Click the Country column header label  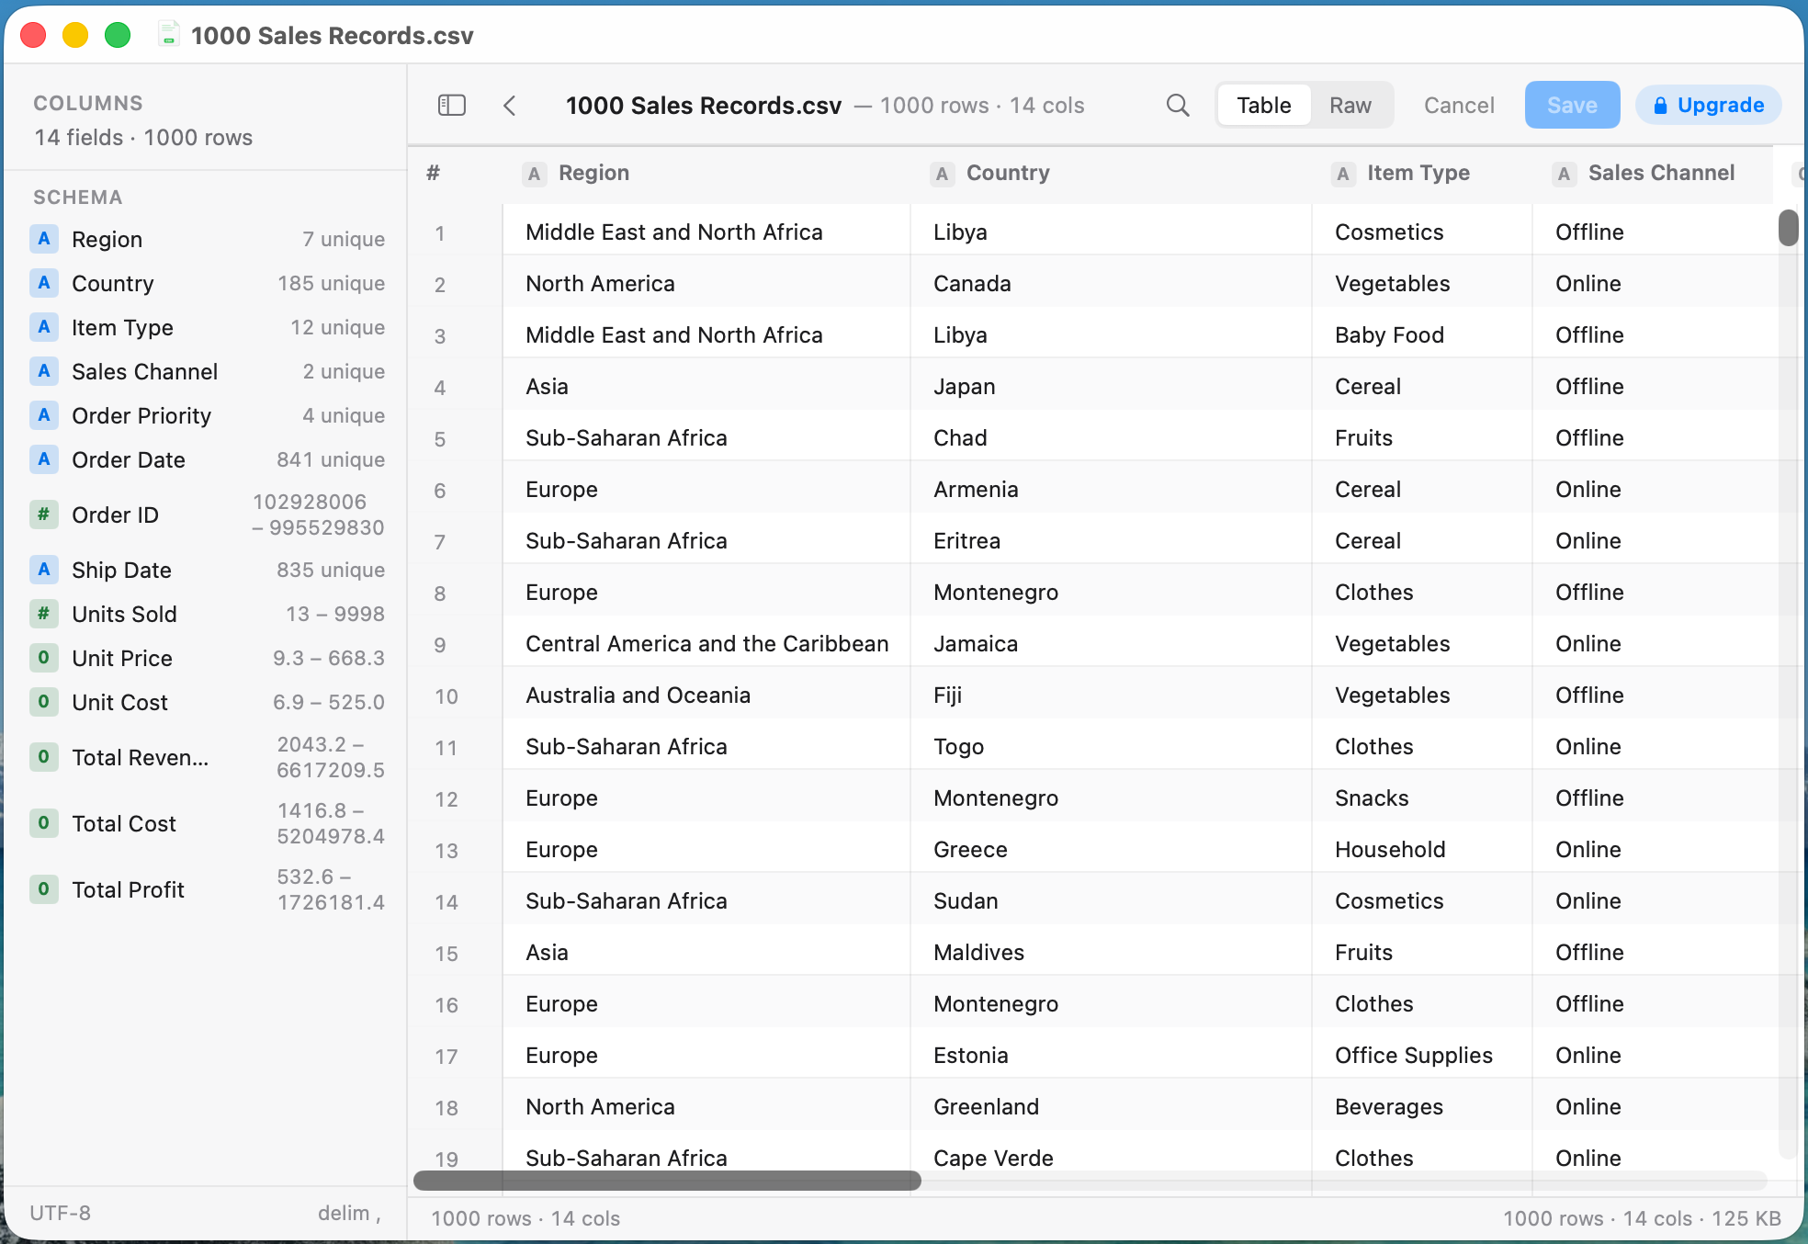click(x=1007, y=174)
